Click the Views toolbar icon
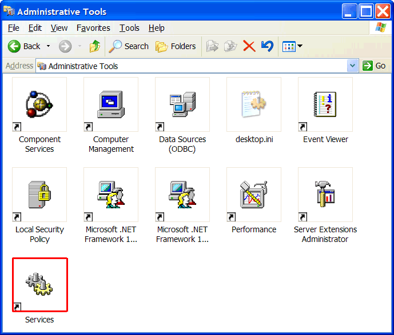Screen dimensions: 394x335 289,47
